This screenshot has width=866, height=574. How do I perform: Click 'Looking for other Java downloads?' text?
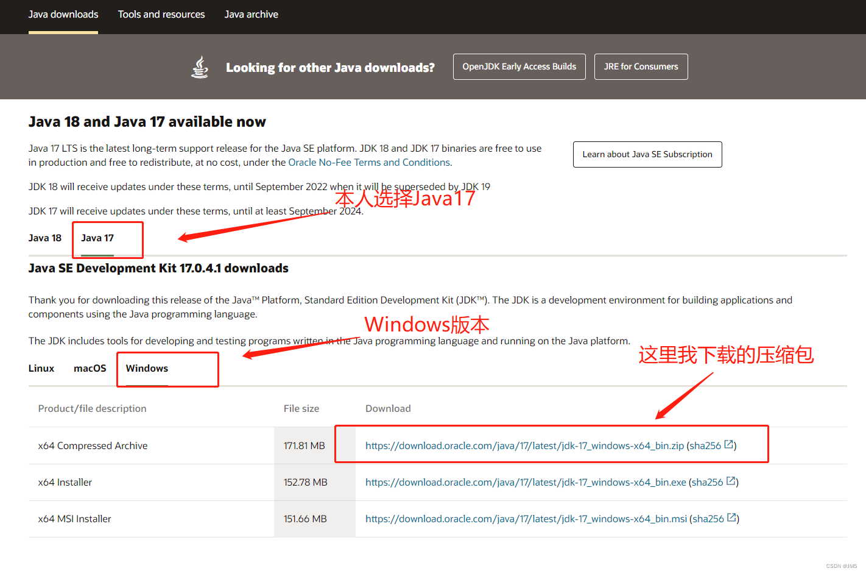331,68
